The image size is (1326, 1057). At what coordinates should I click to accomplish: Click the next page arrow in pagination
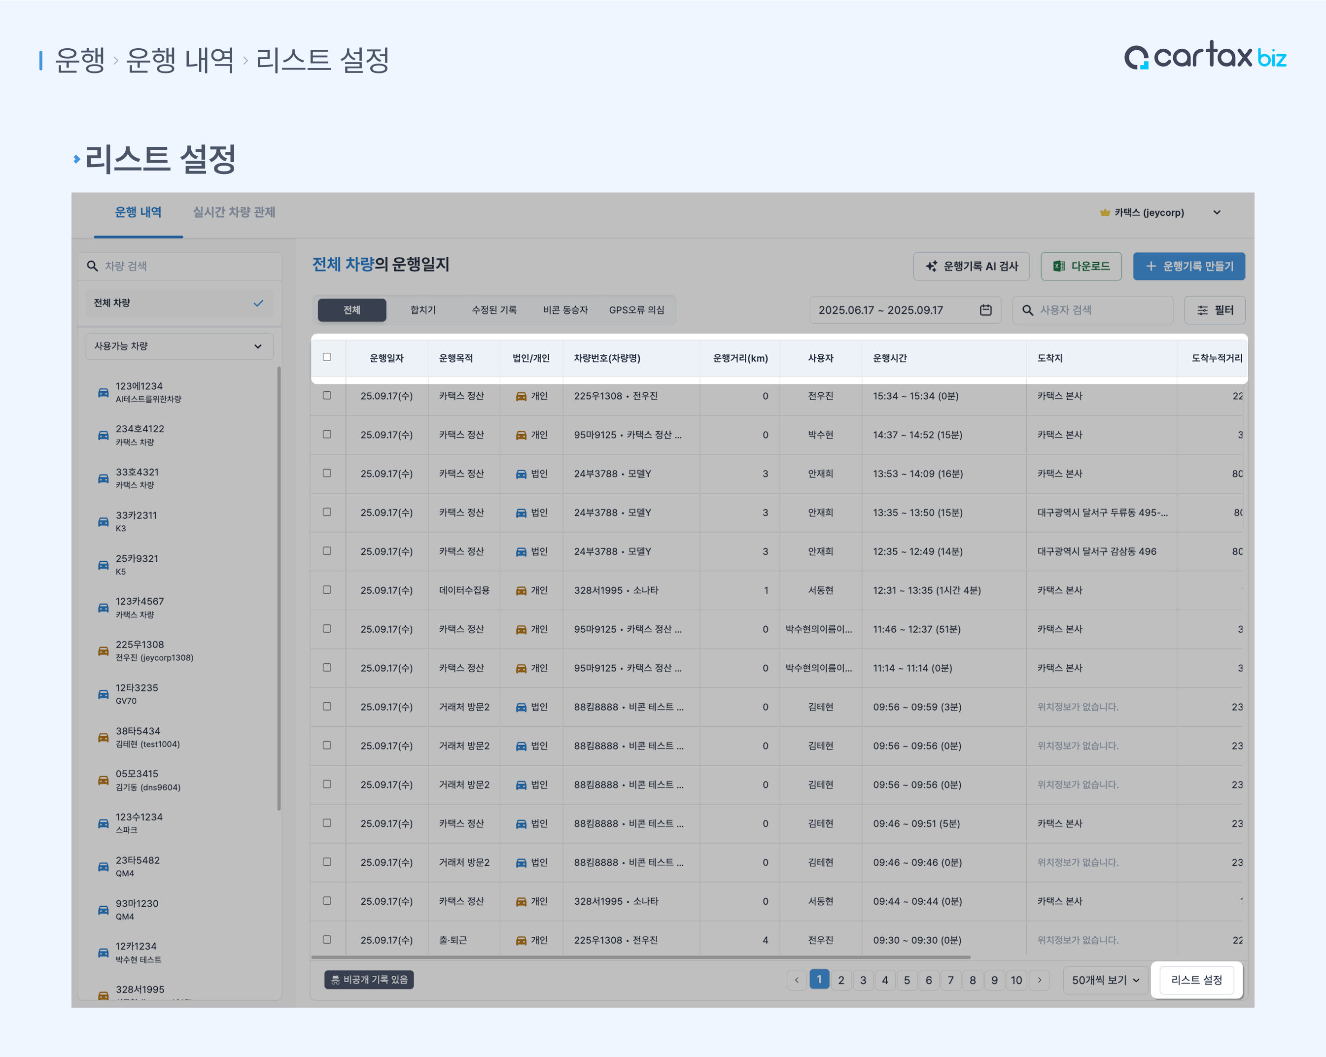coord(1040,980)
